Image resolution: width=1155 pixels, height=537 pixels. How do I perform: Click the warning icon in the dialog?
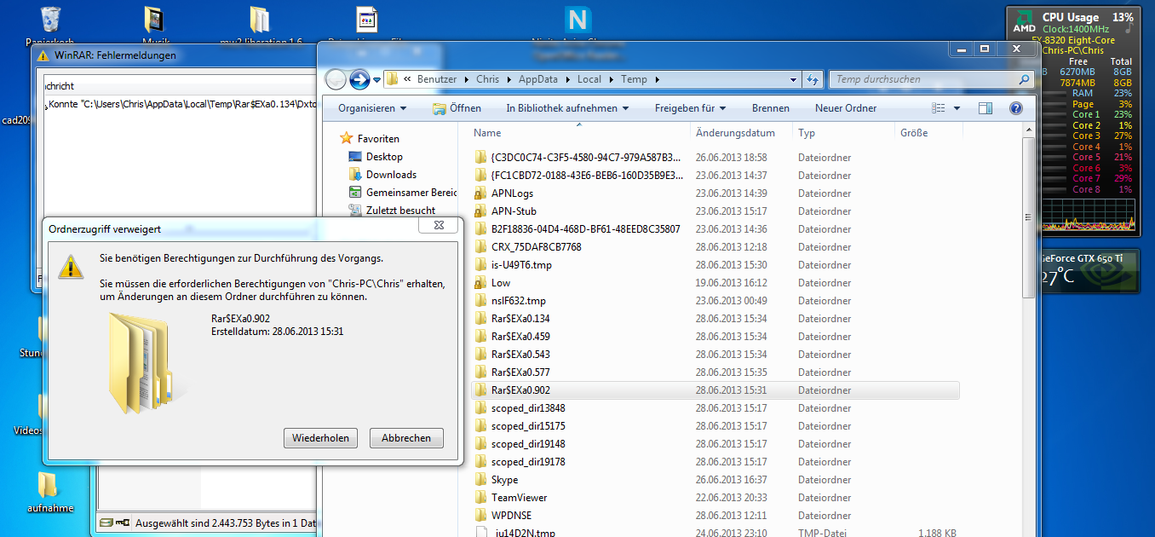point(71,267)
